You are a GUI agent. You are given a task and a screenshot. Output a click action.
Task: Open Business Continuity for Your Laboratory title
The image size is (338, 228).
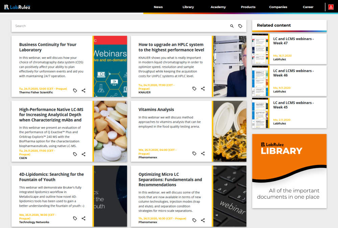tap(48, 47)
